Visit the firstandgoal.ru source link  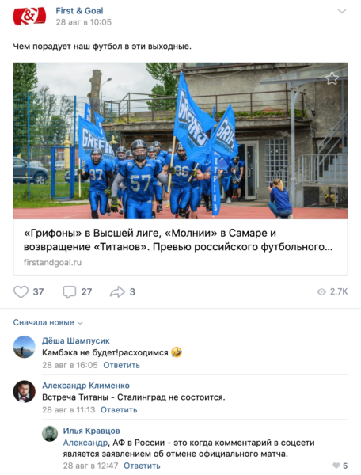pyautogui.click(x=53, y=262)
